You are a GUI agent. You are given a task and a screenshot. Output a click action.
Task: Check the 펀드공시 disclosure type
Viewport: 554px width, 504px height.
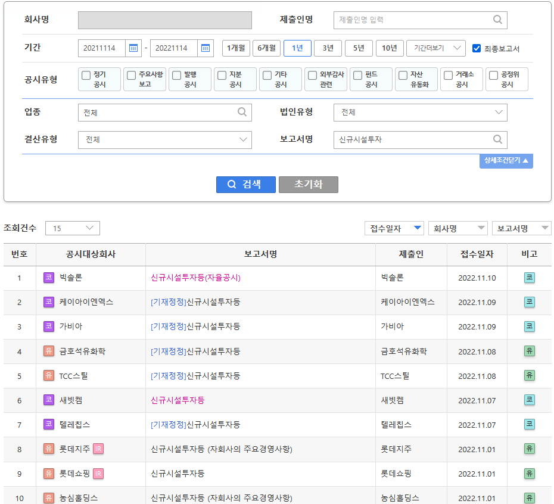coord(357,75)
